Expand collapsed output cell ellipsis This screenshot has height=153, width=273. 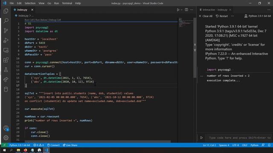click(x=201, y=76)
